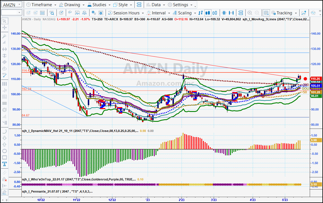Image resolution: width=323 pixels, height=203 pixels.
Task: Click the increase bar spacing icon
Action: point(231,13)
